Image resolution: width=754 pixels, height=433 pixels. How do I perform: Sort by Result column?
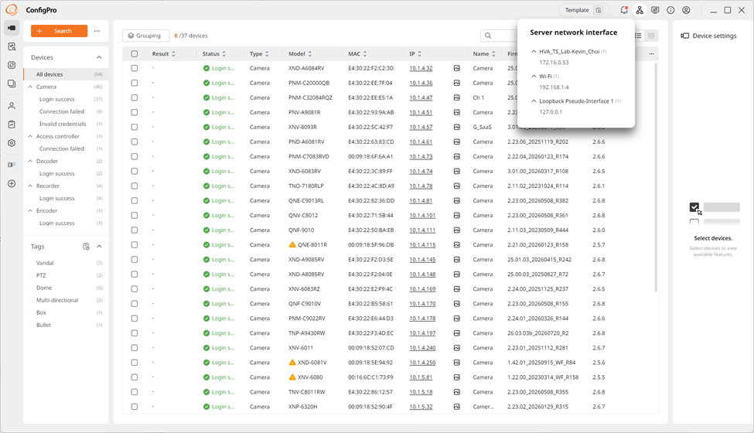pos(173,54)
